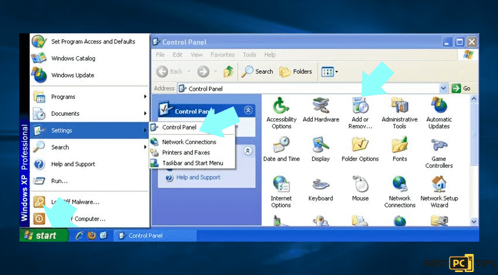Click the Address field showing Control Panel

pyautogui.click(x=309, y=88)
